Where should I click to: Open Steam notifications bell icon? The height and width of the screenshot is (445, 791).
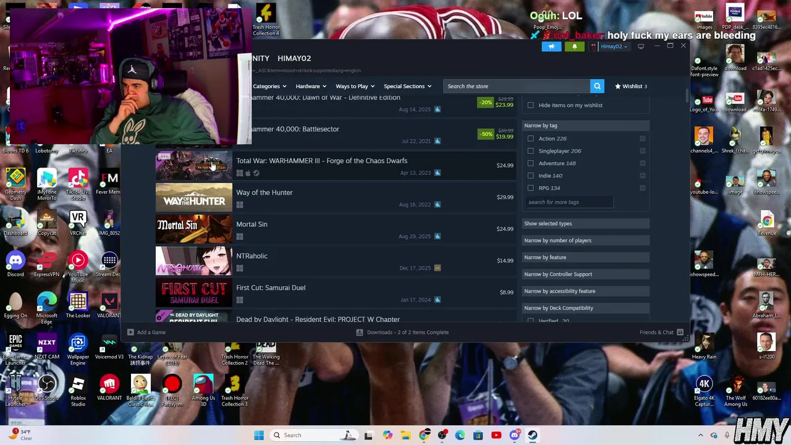tap(574, 46)
